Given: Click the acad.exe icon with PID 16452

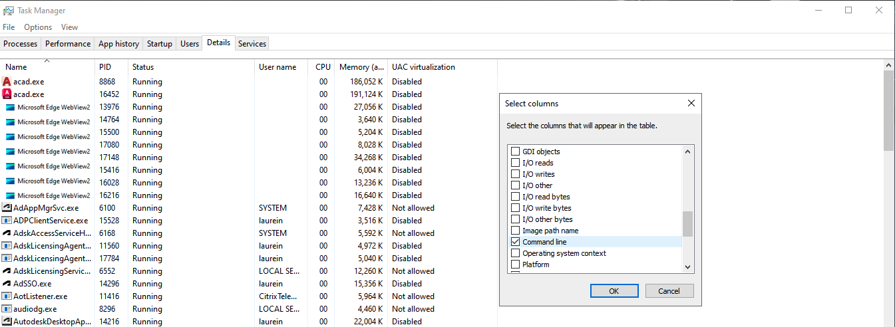Looking at the screenshot, I should 7,94.
